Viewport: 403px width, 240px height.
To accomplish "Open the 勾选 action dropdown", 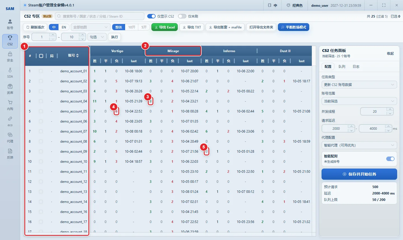I will 97,37.
